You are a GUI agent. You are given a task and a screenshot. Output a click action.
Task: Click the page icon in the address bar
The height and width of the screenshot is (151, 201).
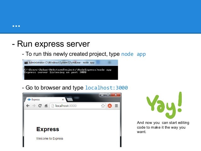coord(53,106)
